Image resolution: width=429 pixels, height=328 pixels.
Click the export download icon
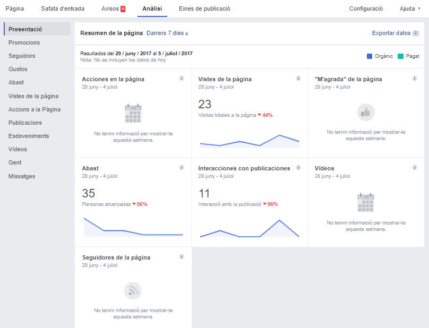point(416,33)
